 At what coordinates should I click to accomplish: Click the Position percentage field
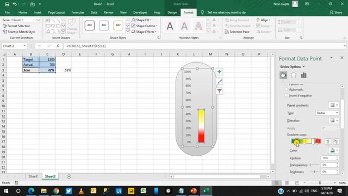[328, 158]
